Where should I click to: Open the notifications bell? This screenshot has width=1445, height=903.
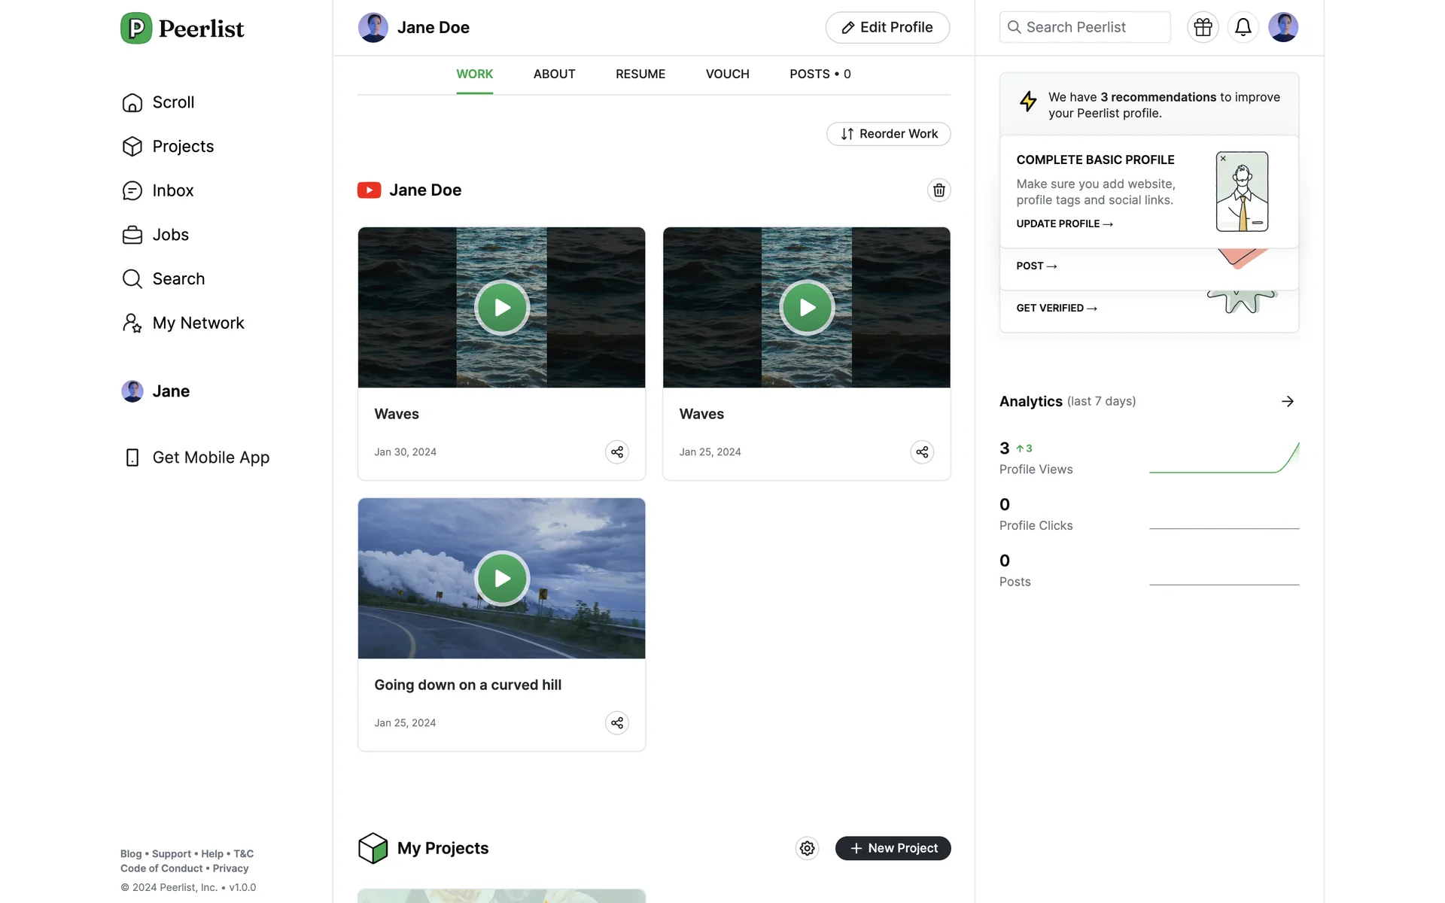1243,27
